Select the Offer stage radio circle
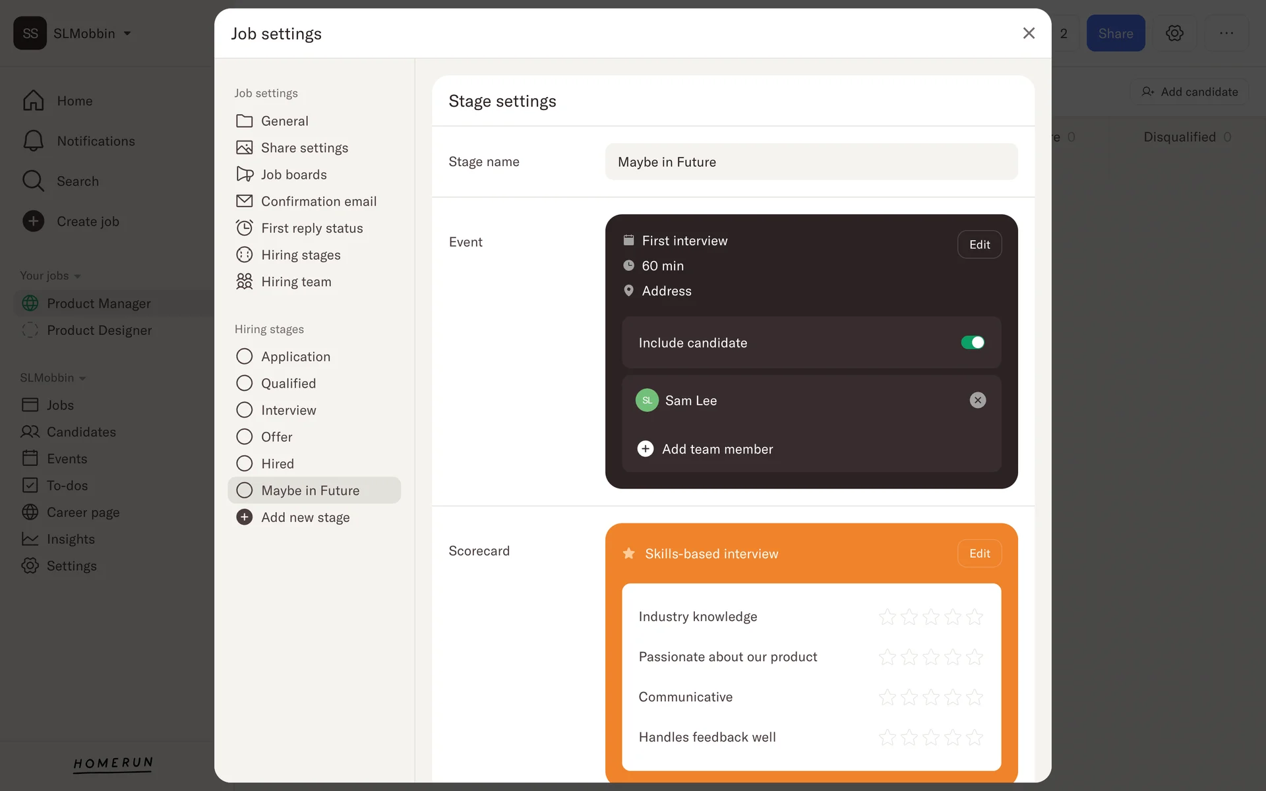1266x791 pixels. [244, 437]
